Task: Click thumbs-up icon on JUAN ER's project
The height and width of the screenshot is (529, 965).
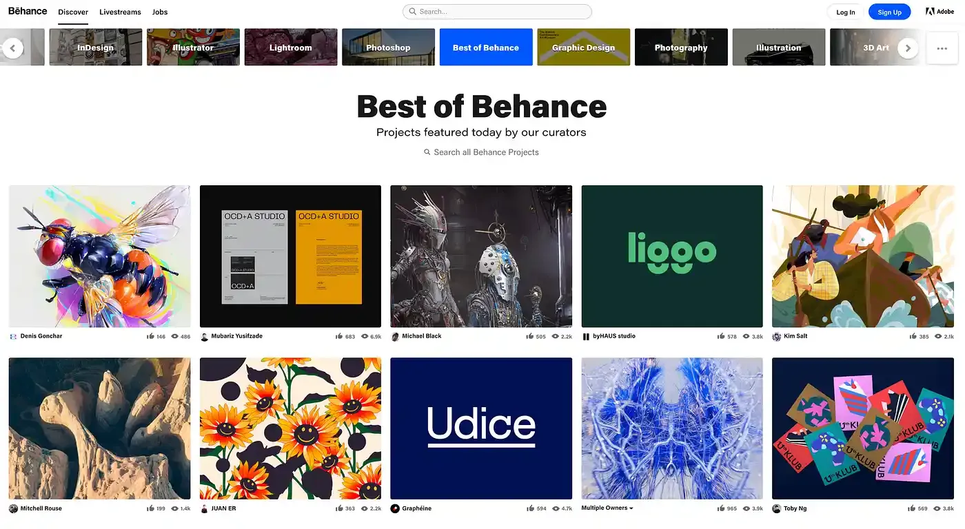Action: pyautogui.click(x=339, y=509)
